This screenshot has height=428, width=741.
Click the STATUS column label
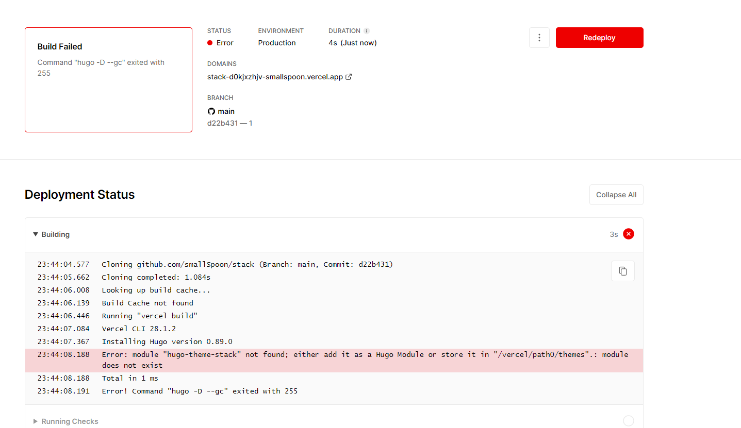(x=219, y=31)
